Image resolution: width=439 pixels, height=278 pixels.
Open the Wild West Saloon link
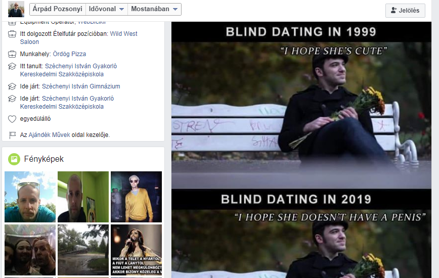[79, 38]
